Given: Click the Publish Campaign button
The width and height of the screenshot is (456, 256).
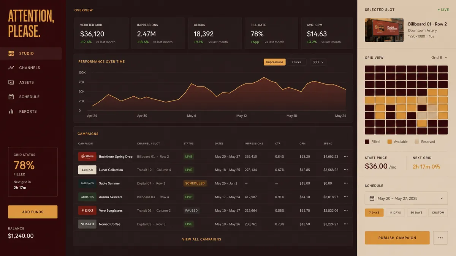Looking at the screenshot, I should tap(397, 238).
